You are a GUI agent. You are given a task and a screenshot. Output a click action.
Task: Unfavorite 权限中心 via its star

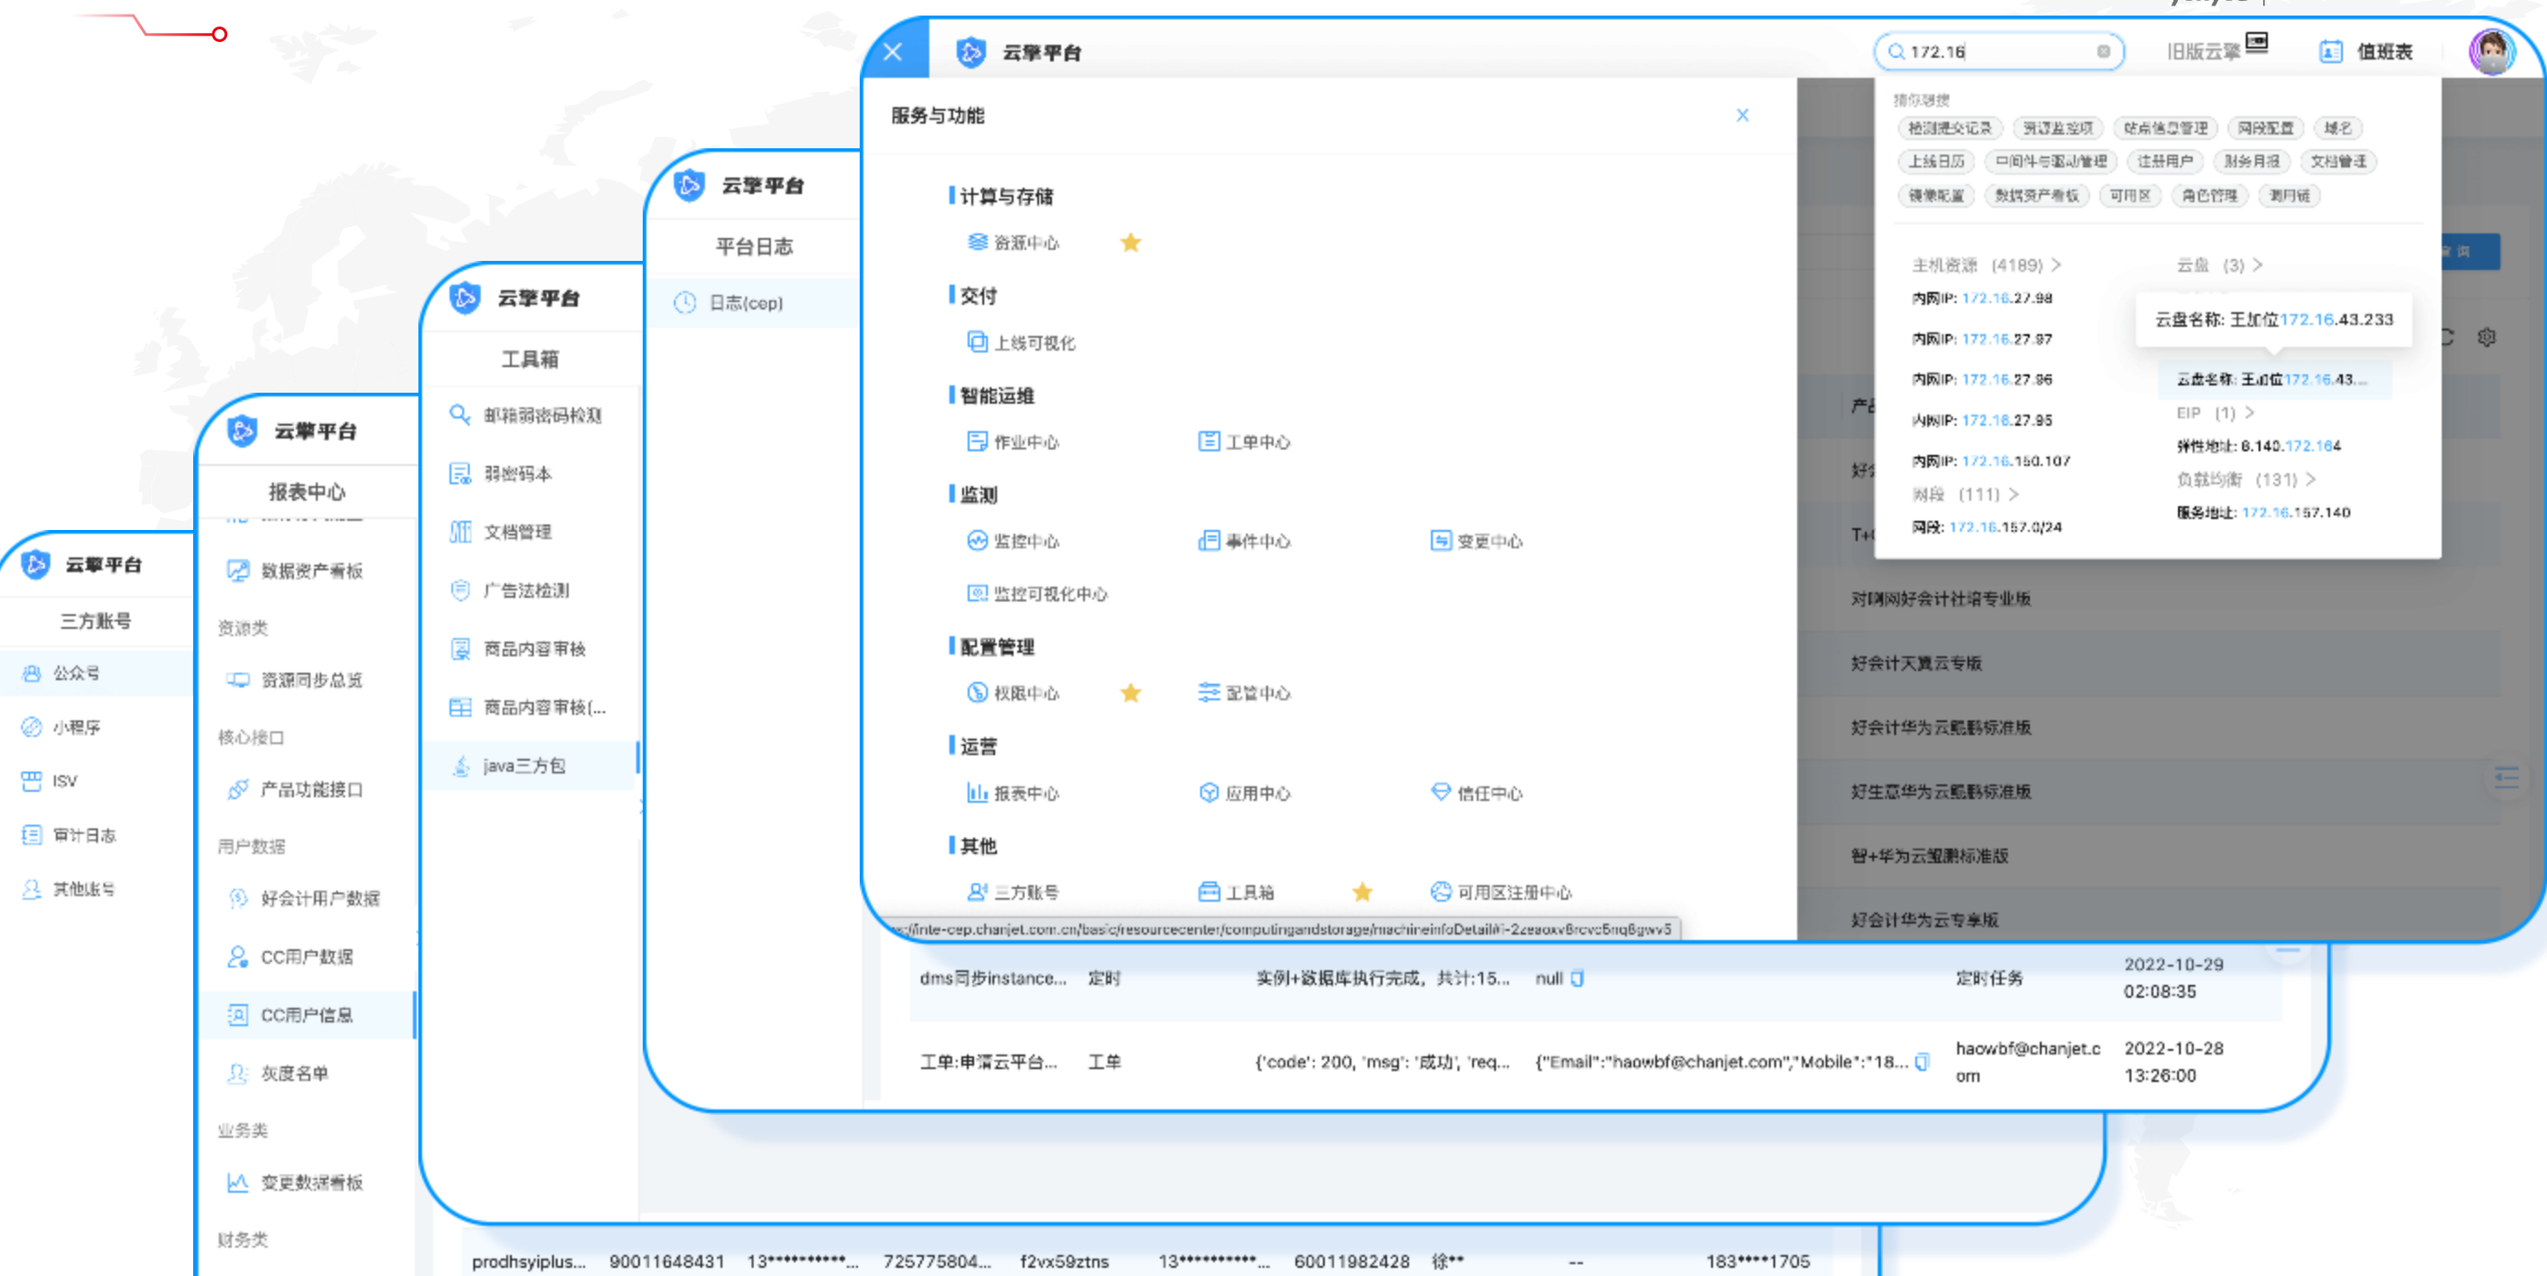pos(1130,693)
